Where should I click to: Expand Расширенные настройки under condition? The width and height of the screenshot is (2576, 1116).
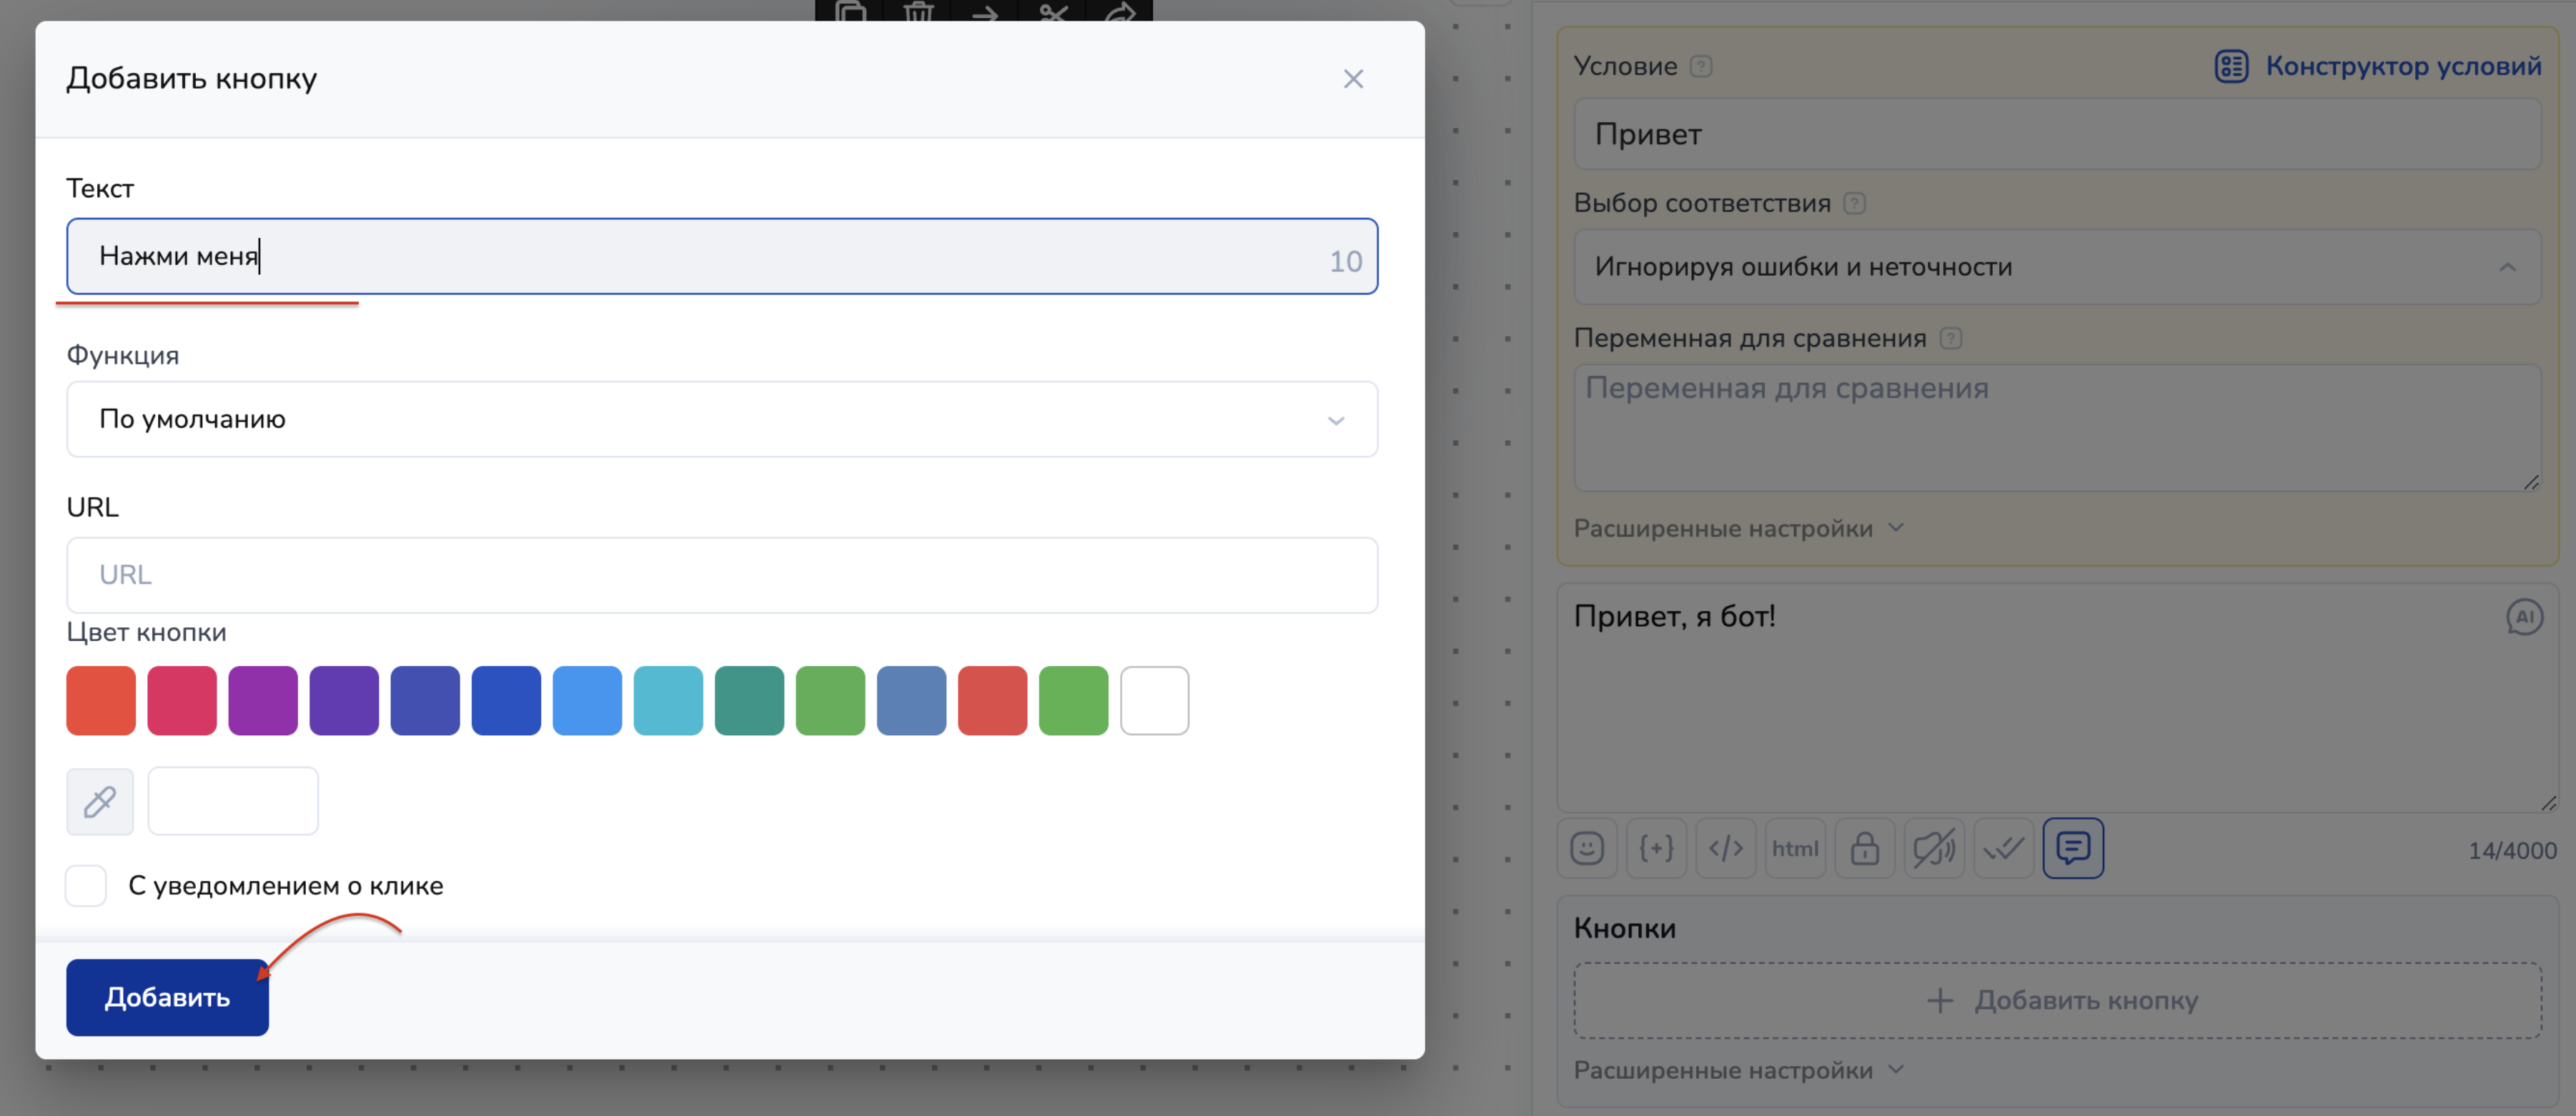[x=1738, y=528]
